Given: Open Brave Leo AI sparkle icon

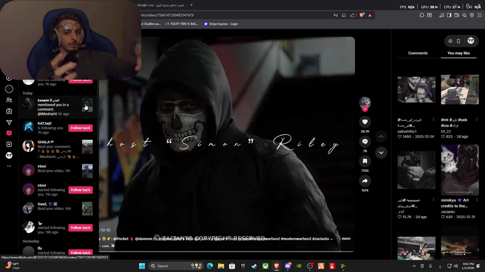Looking at the screenshot, I should (x=464, y=15).
